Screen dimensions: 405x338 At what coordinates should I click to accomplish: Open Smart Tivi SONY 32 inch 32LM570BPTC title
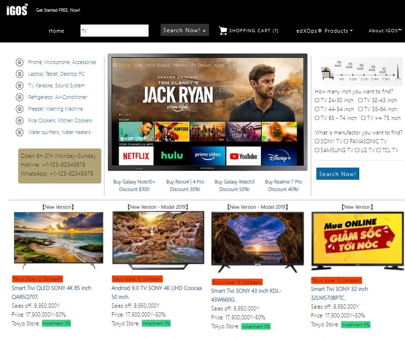coord(339,293)
